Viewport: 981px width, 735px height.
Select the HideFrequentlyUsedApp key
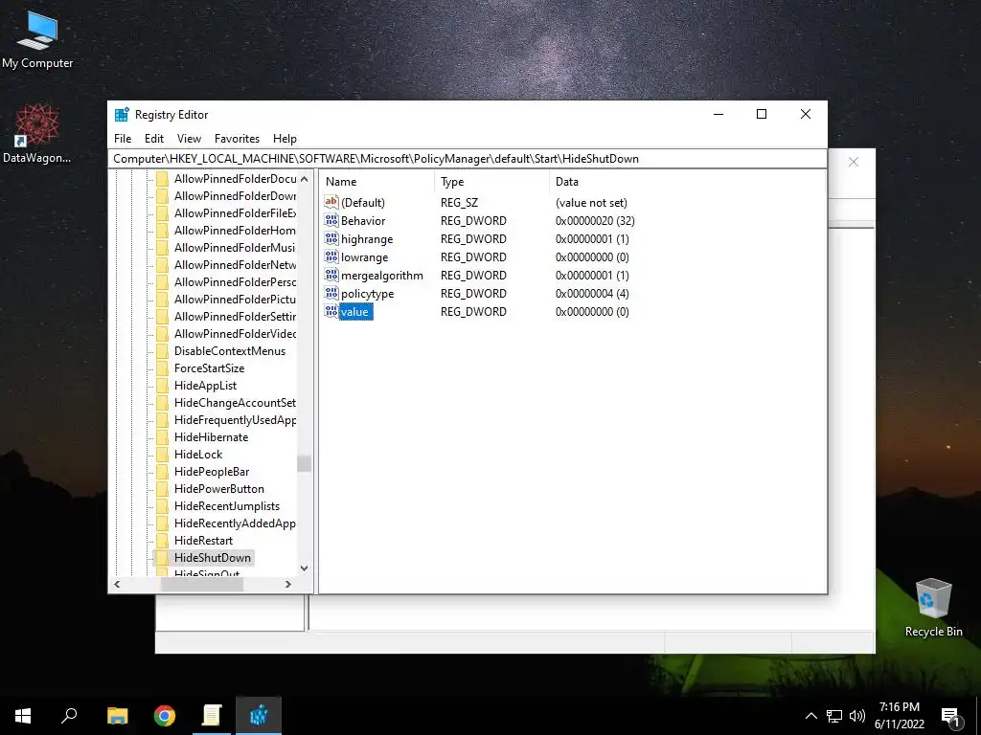(235, 420)
